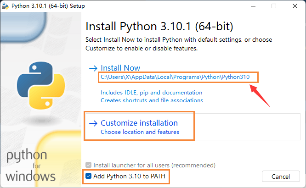Click the Install Now option
Image resolution: width=306 pixels, height=188 pixels.
tap(120, 68)
